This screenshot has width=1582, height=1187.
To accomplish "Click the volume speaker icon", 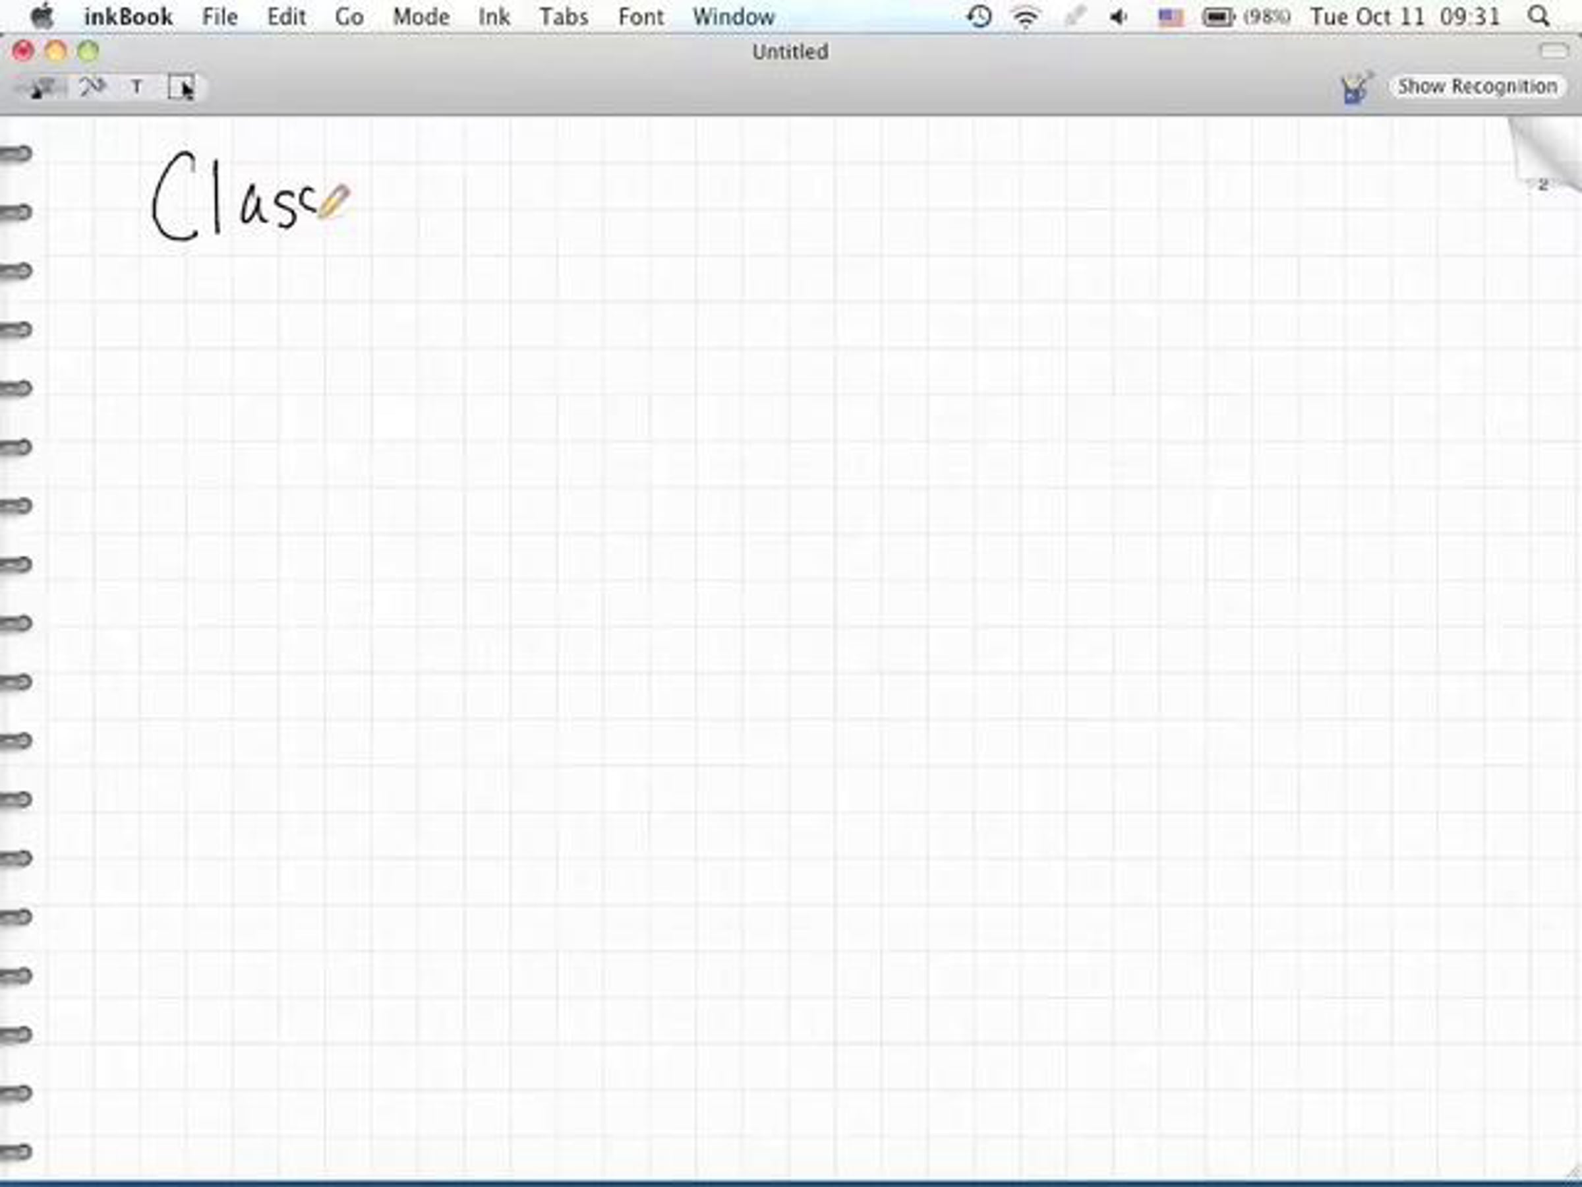I will click(1119, 16).
